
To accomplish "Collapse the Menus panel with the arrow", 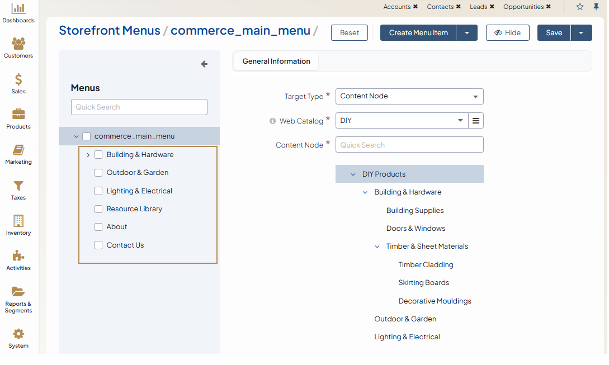I will click(204, 64).
